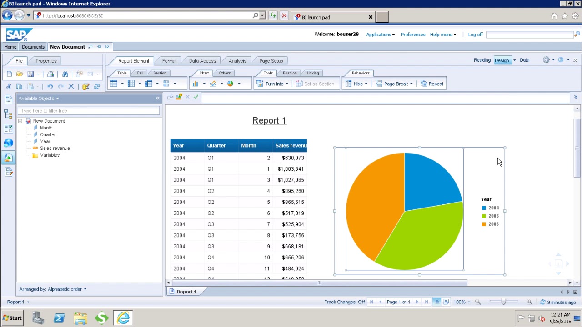Screen dimensions: 582x327
Task: Toggle Track Changes: Off status
Action: [x=344, y=302]
